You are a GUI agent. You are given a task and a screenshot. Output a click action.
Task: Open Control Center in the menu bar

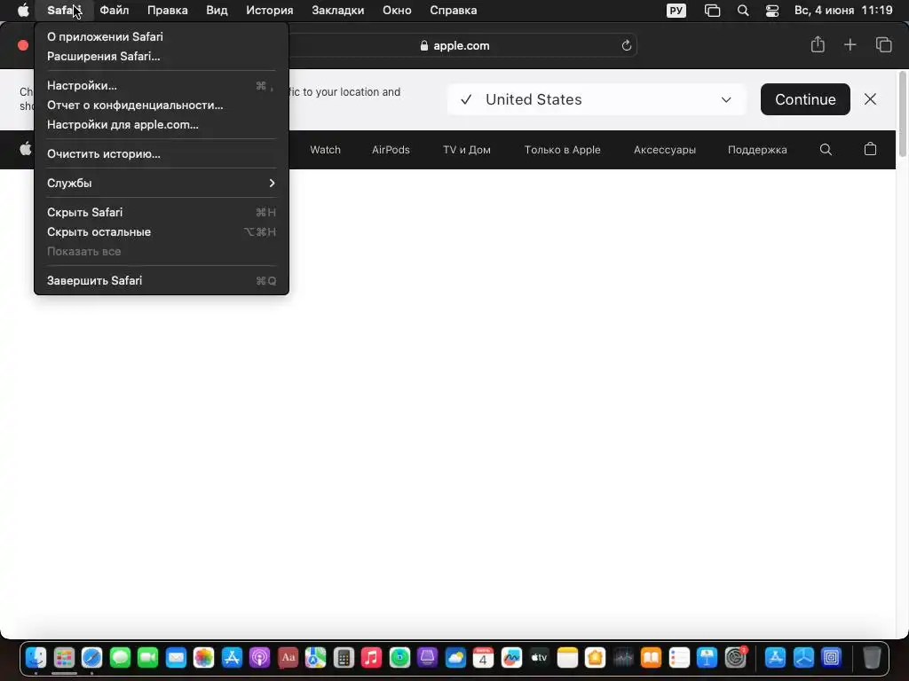772,11
